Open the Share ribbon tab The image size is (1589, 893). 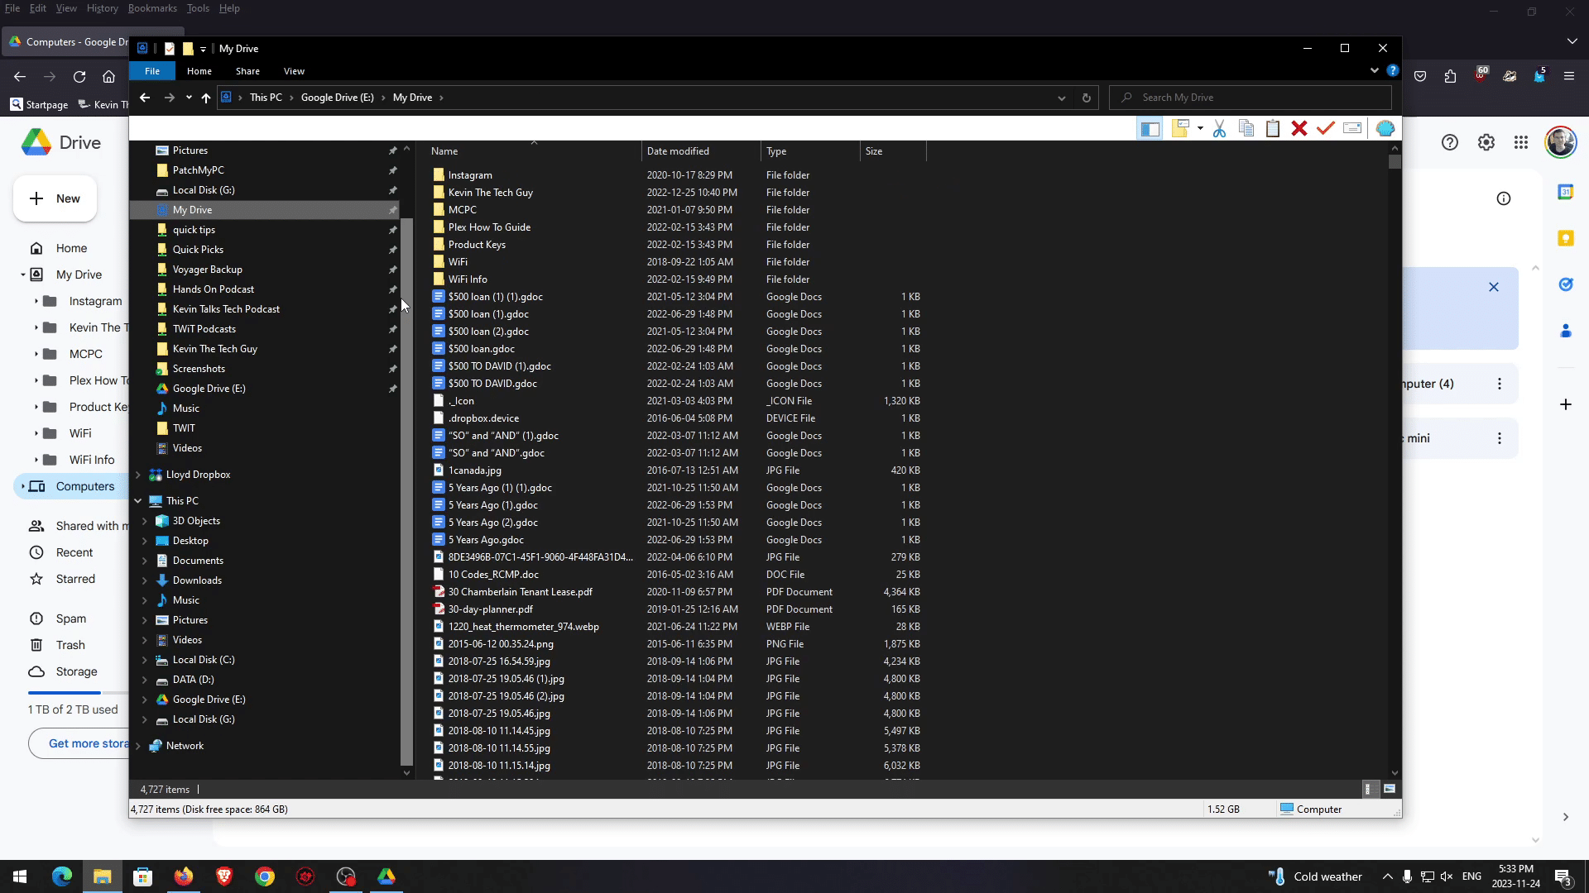click(247, 71)
